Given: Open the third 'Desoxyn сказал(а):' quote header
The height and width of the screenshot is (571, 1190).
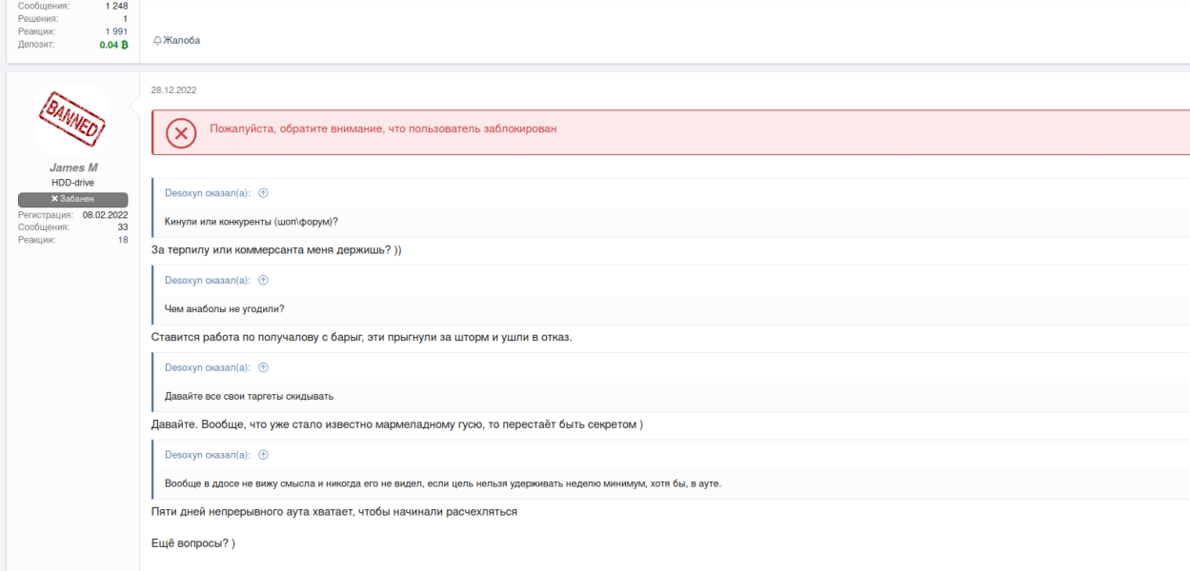Looking at the screenshot, I should (208, 367).
